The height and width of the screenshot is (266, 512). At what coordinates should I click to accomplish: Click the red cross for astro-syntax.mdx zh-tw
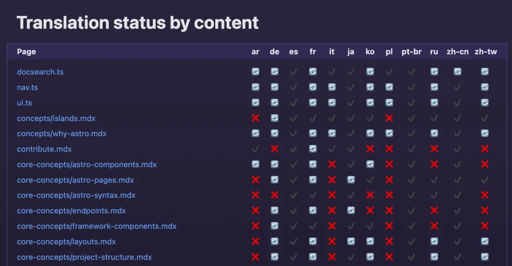click(x=485, y=195)
